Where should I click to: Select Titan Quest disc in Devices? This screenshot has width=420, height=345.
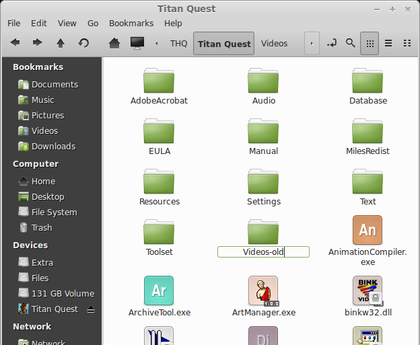[x=48, y=309]
